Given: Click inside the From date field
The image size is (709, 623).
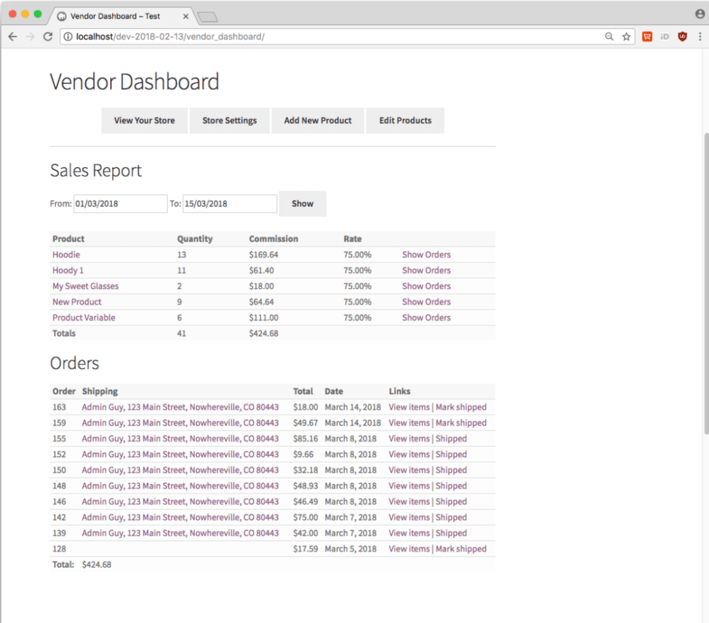Looking at the screenshot, I should tap(120, 204).
